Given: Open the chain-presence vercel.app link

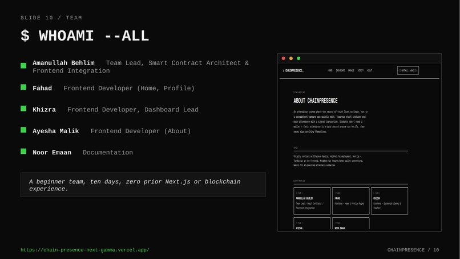Looking at the screenshot, I should [x=85, y=250].
